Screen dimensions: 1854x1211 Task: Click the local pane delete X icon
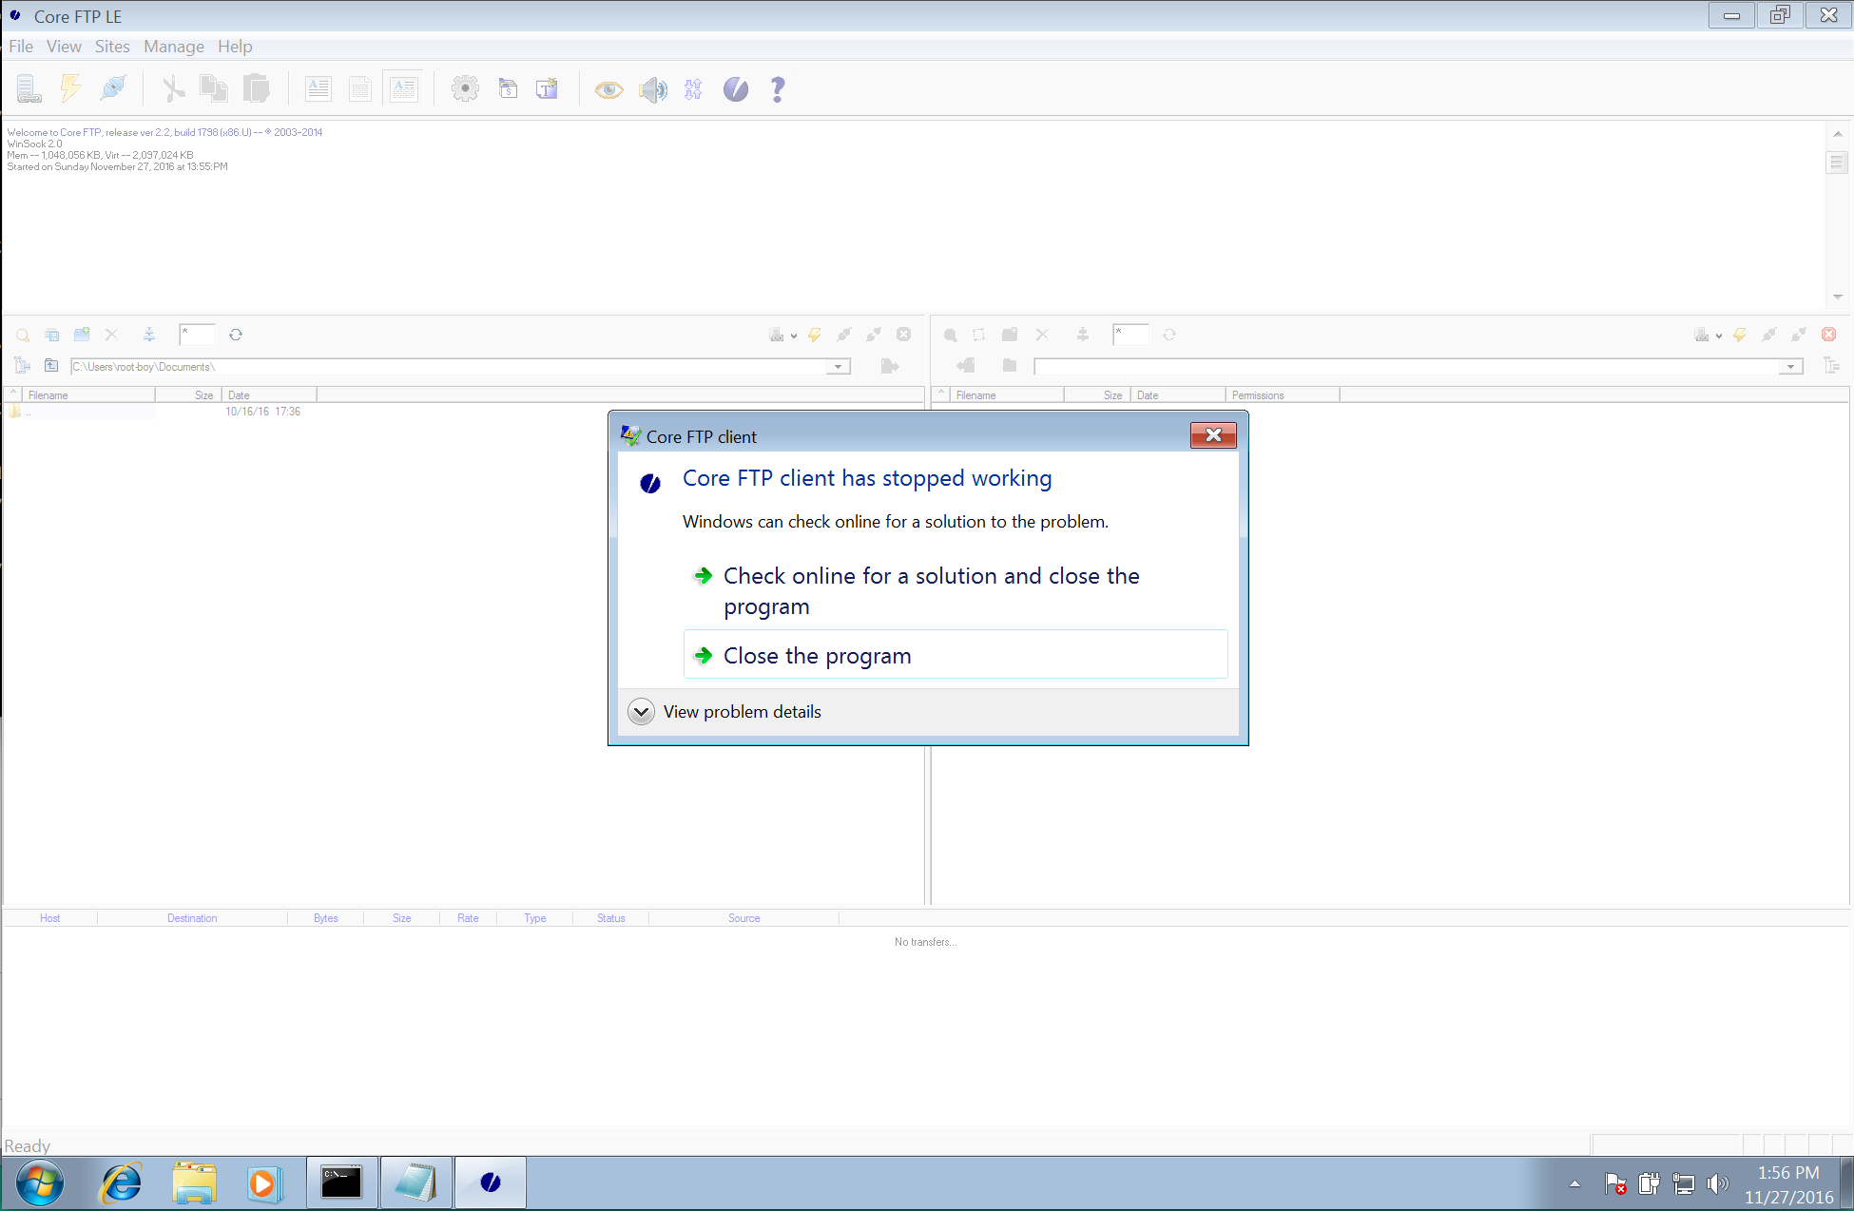point(111,335)
